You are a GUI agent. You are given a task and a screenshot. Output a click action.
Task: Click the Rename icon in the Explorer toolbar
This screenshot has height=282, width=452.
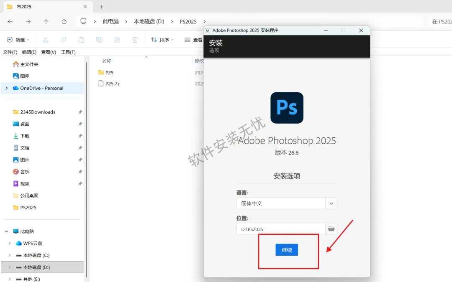coord(99,40)
